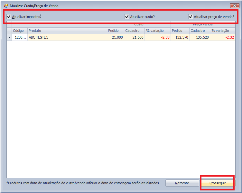Click the window icon in title bar
Image resolution: width=242 pixels, height=193 pixels.
point(5,6)
